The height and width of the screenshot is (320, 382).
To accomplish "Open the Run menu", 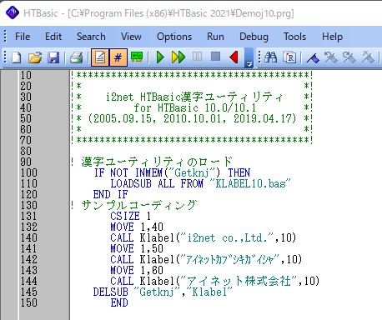I will [215, 37].
